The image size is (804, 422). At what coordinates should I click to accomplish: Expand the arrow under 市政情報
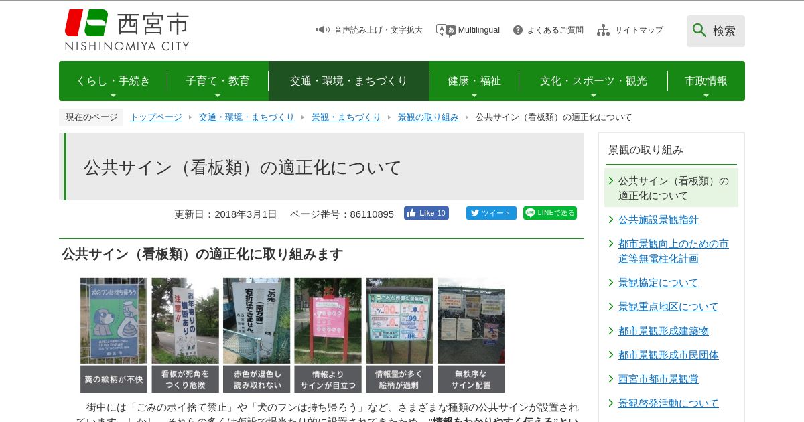pyautogui.click(x=706, y=96)
